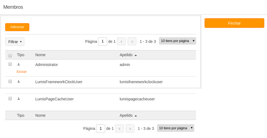Sort by the Nome column header
Screen dimensions: 267x138
coord(40,55)
